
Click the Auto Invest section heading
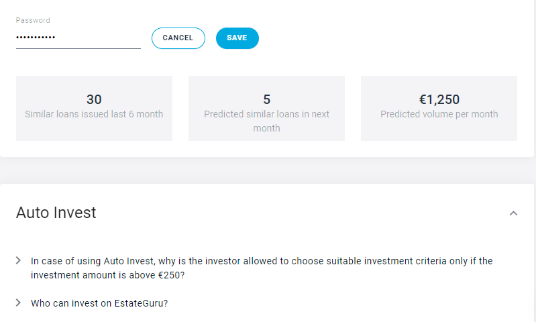click(x=56, y=213)
